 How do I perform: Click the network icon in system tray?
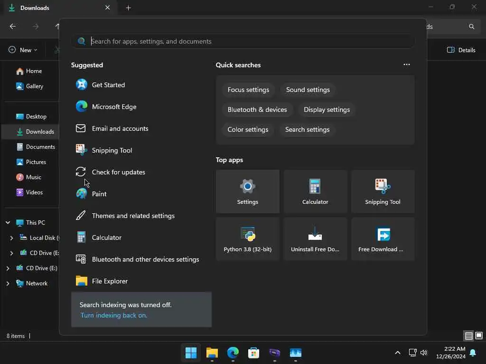coord(412,353)
